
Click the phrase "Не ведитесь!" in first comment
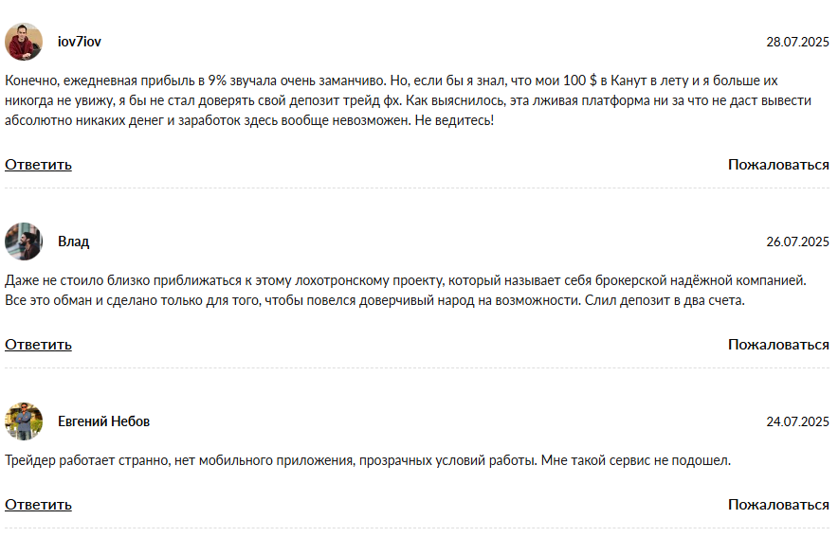pyautogui.click(x=454, y=120)
